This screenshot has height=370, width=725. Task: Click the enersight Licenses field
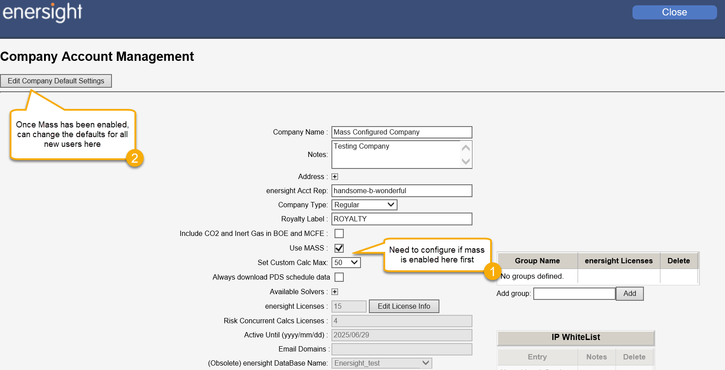click(x=349, y=306)
